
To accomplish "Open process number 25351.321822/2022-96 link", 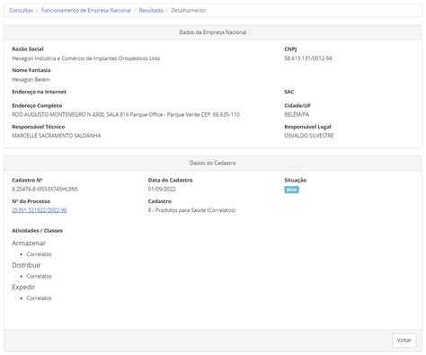I will coord(40,210).
